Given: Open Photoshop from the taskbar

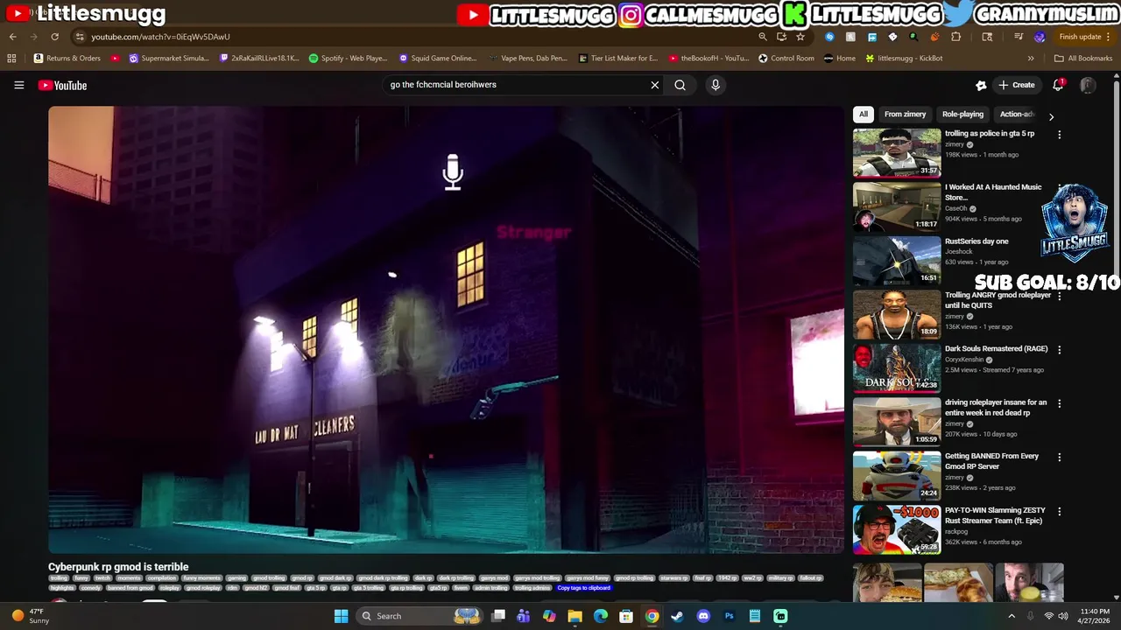Looking at the screenshot, I should 729,616.
